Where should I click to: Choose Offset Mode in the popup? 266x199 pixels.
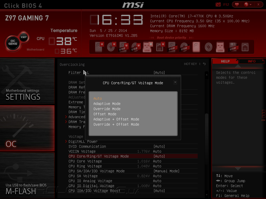click(105, 114)
